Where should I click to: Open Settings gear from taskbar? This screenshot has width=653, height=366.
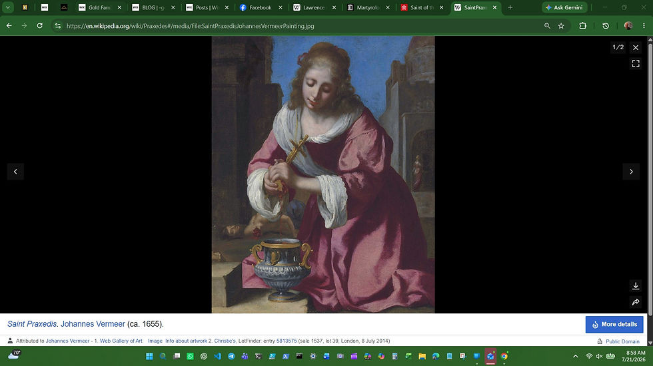point(313,356)
